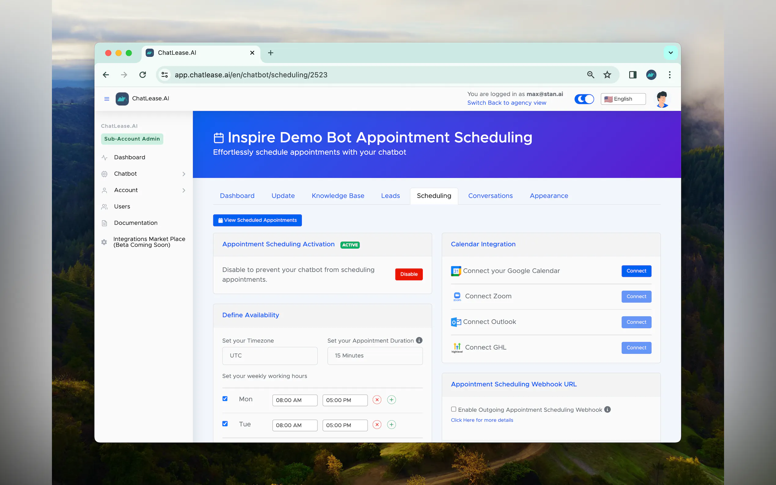
Task: Click the red remove icon for Monday
Action: click(377, 400)
